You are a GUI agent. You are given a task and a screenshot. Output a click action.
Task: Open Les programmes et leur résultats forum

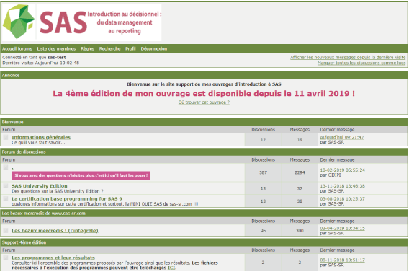click(x=53, y=258)
